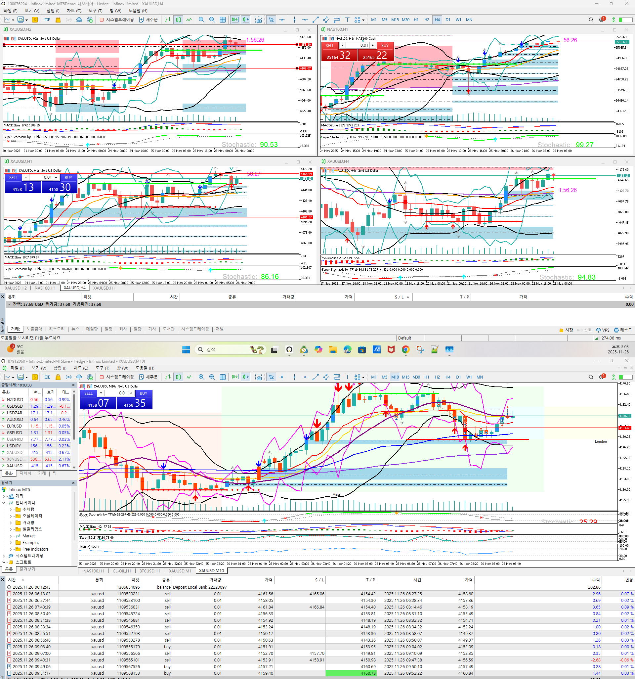Select the crosshair tool in lower live window toolbar
Screen dimensions: 635x679
coord(282,377)
